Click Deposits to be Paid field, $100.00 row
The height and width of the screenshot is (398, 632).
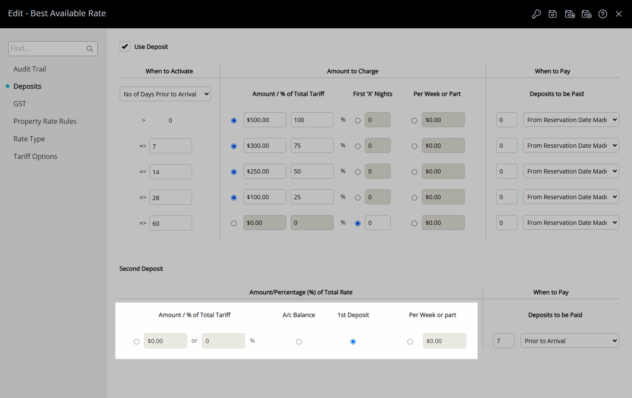coord(507,197)
